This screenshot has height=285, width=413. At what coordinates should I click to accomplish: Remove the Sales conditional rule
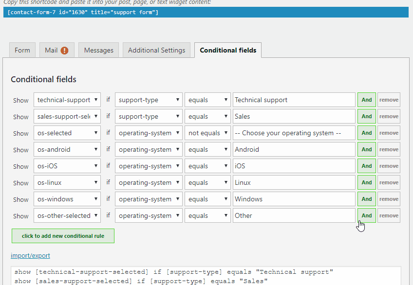(389, 116)
